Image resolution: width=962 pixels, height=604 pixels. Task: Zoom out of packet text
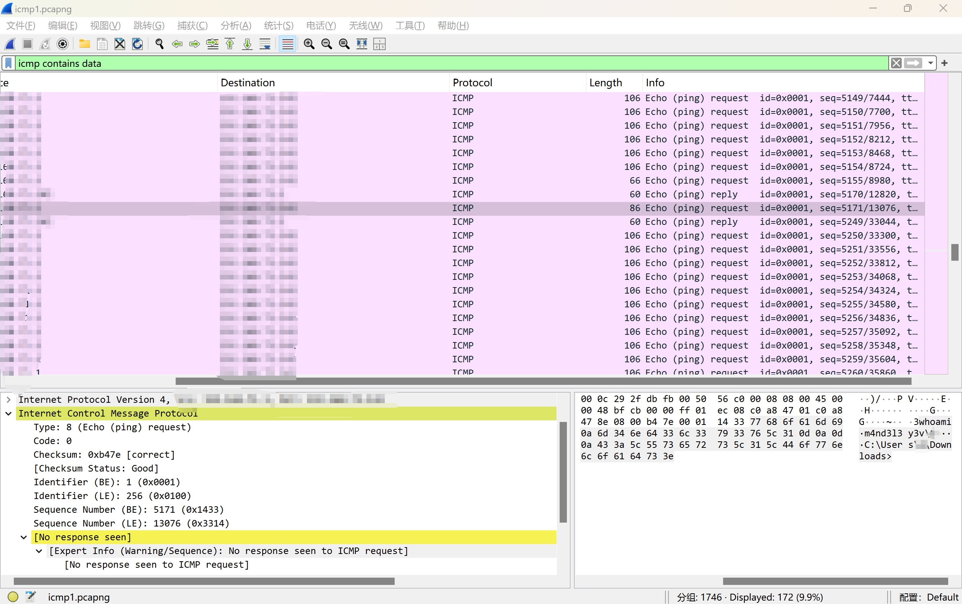(326, 44)
